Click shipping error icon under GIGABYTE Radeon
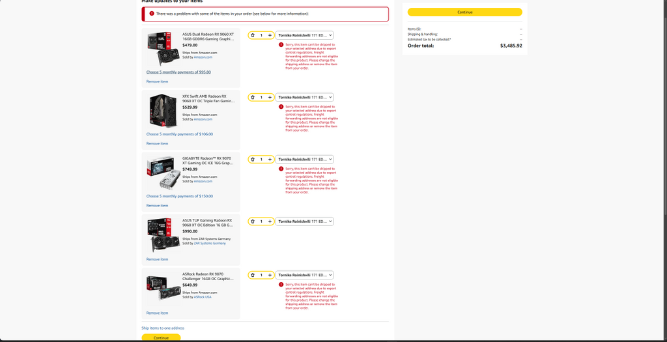The width and height of the screenshot is (667, 342). [281, 169]
